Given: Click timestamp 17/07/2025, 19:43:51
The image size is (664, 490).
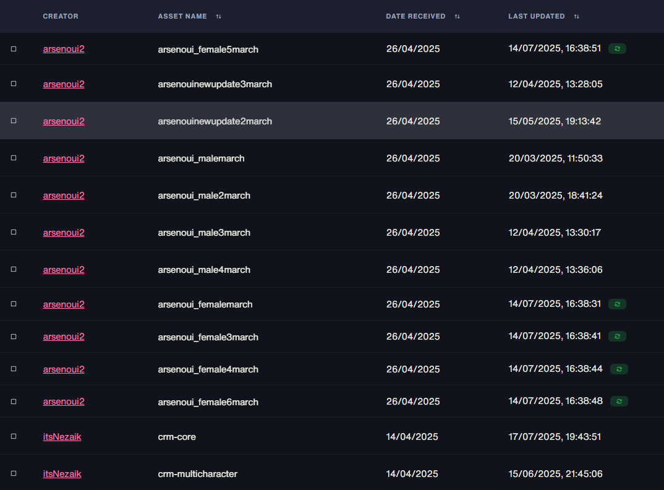Looking at the screenshot, I should [x=555, y=437].
